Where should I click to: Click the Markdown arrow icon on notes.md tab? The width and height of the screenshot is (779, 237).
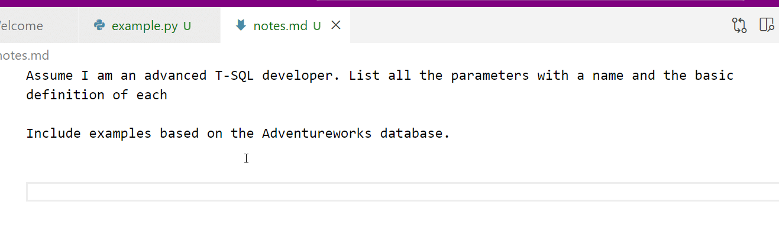pyautogui.click(x=241, y=25)
